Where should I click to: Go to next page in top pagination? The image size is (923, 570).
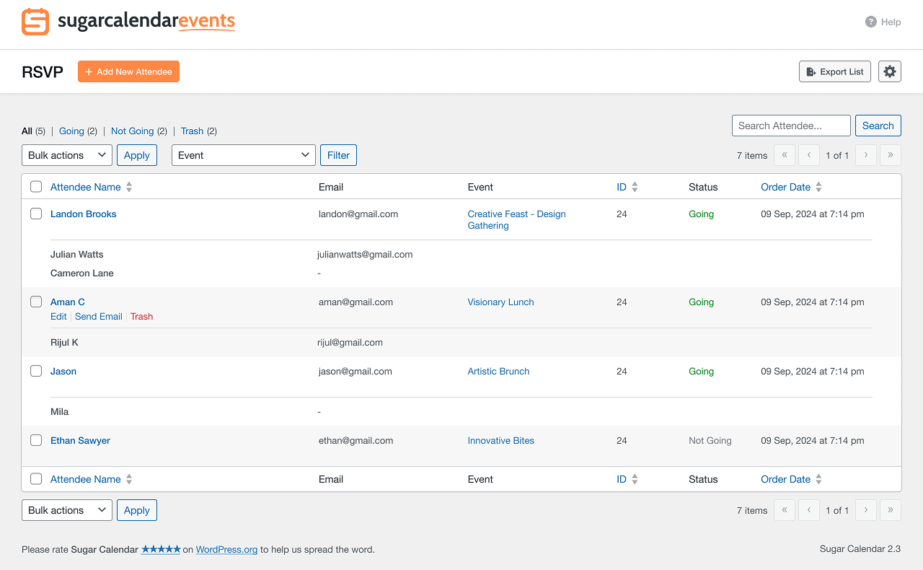866,155
